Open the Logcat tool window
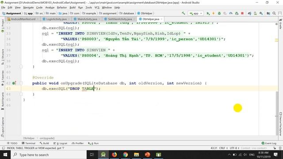Image resolution: width=283 pixels, height=159 pixels. (x=60, y=143)
